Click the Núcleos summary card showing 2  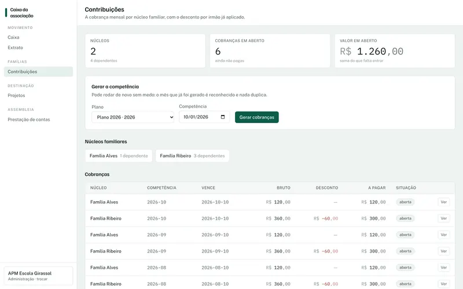[x=145, y=51]
